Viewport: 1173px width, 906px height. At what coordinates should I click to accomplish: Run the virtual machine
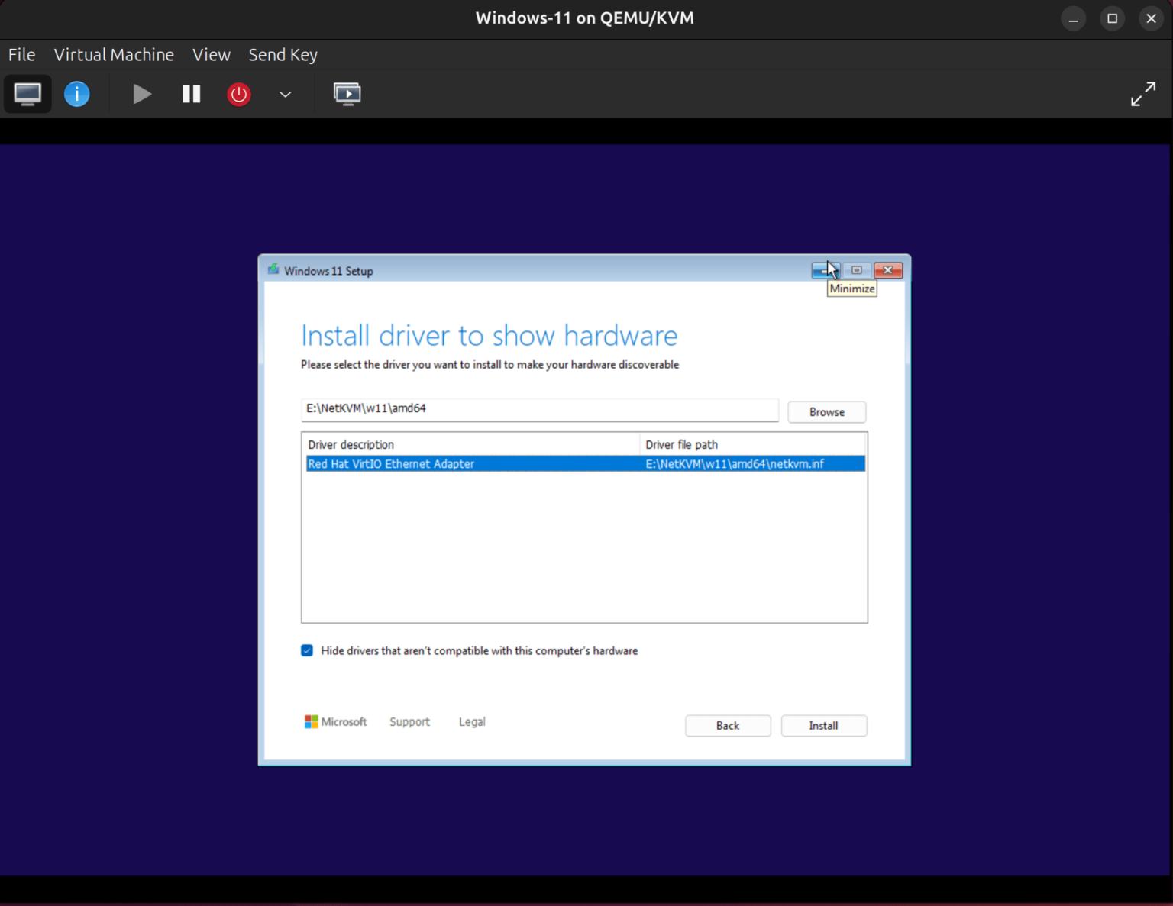click(141, 93)
